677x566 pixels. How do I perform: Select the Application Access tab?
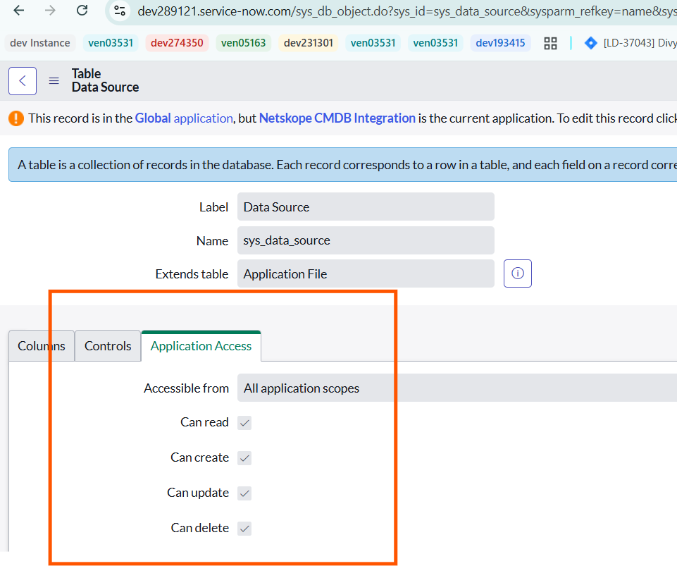[x=201, y=346]
